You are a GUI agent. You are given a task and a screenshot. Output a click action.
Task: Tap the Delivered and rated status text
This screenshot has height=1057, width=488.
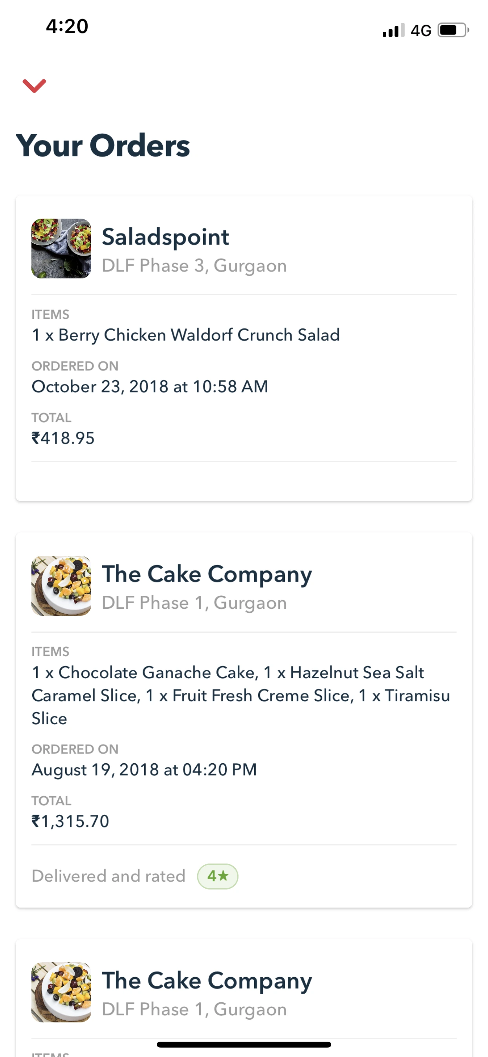tap(109, 876)
